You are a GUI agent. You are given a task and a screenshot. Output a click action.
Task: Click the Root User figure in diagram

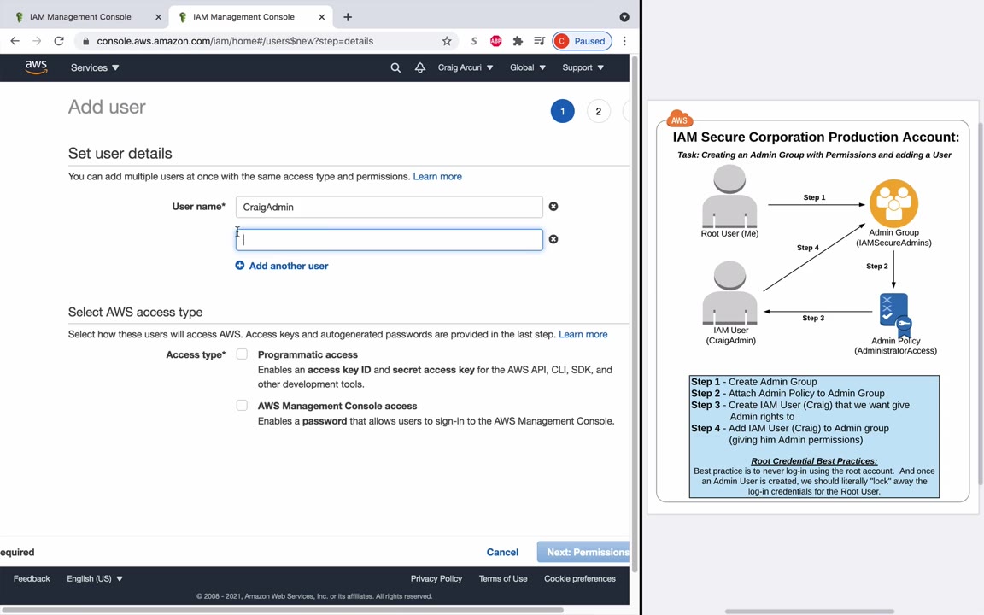click(729, 196)
